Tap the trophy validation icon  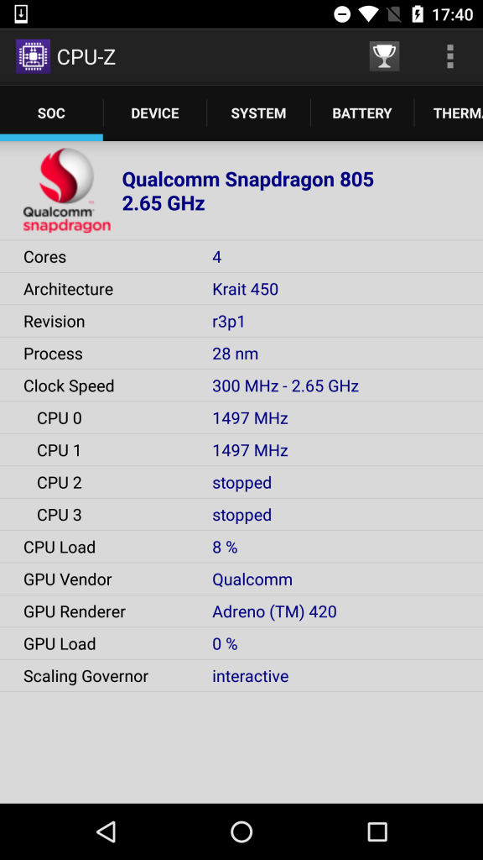tap(384, 56)
